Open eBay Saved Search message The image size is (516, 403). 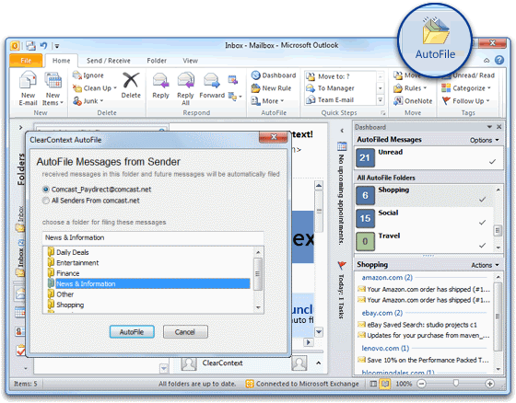[x=417, y=325]
